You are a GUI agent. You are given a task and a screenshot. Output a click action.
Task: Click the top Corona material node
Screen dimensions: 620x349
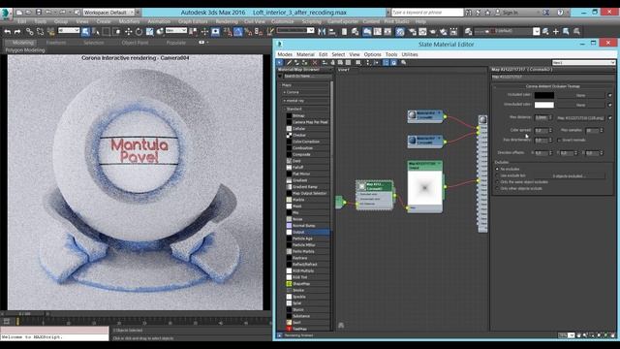point(425,115)
